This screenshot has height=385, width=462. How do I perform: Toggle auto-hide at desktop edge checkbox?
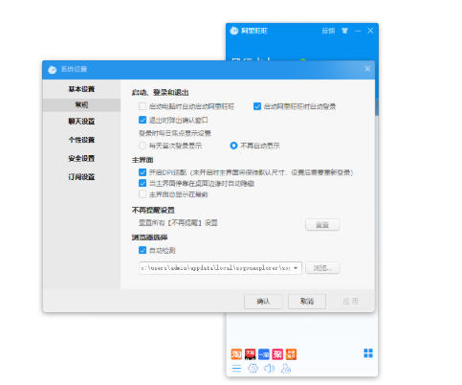pyautogui.click(x=143, y=183)
